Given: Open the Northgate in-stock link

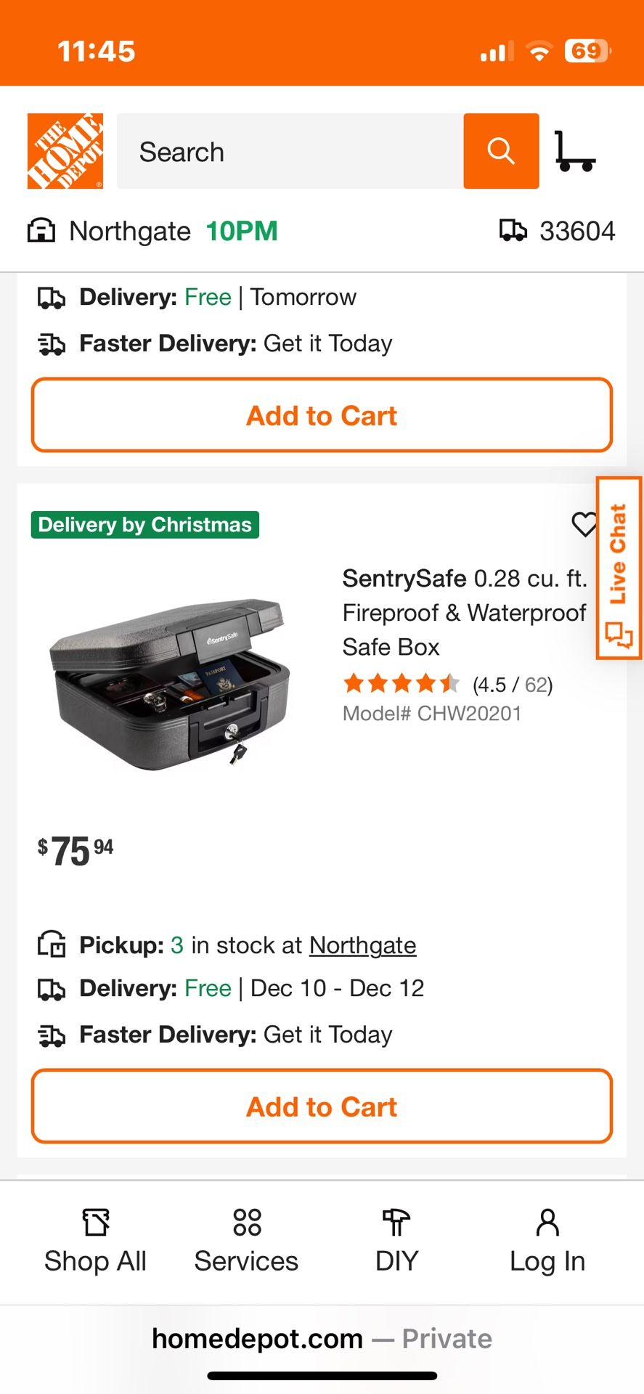Looking at the screenshot, I should (362, 945).
